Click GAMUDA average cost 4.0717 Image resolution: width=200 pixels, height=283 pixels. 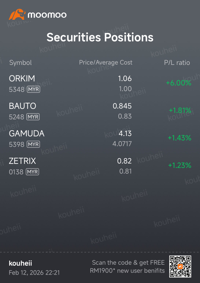tap(122, 144)
